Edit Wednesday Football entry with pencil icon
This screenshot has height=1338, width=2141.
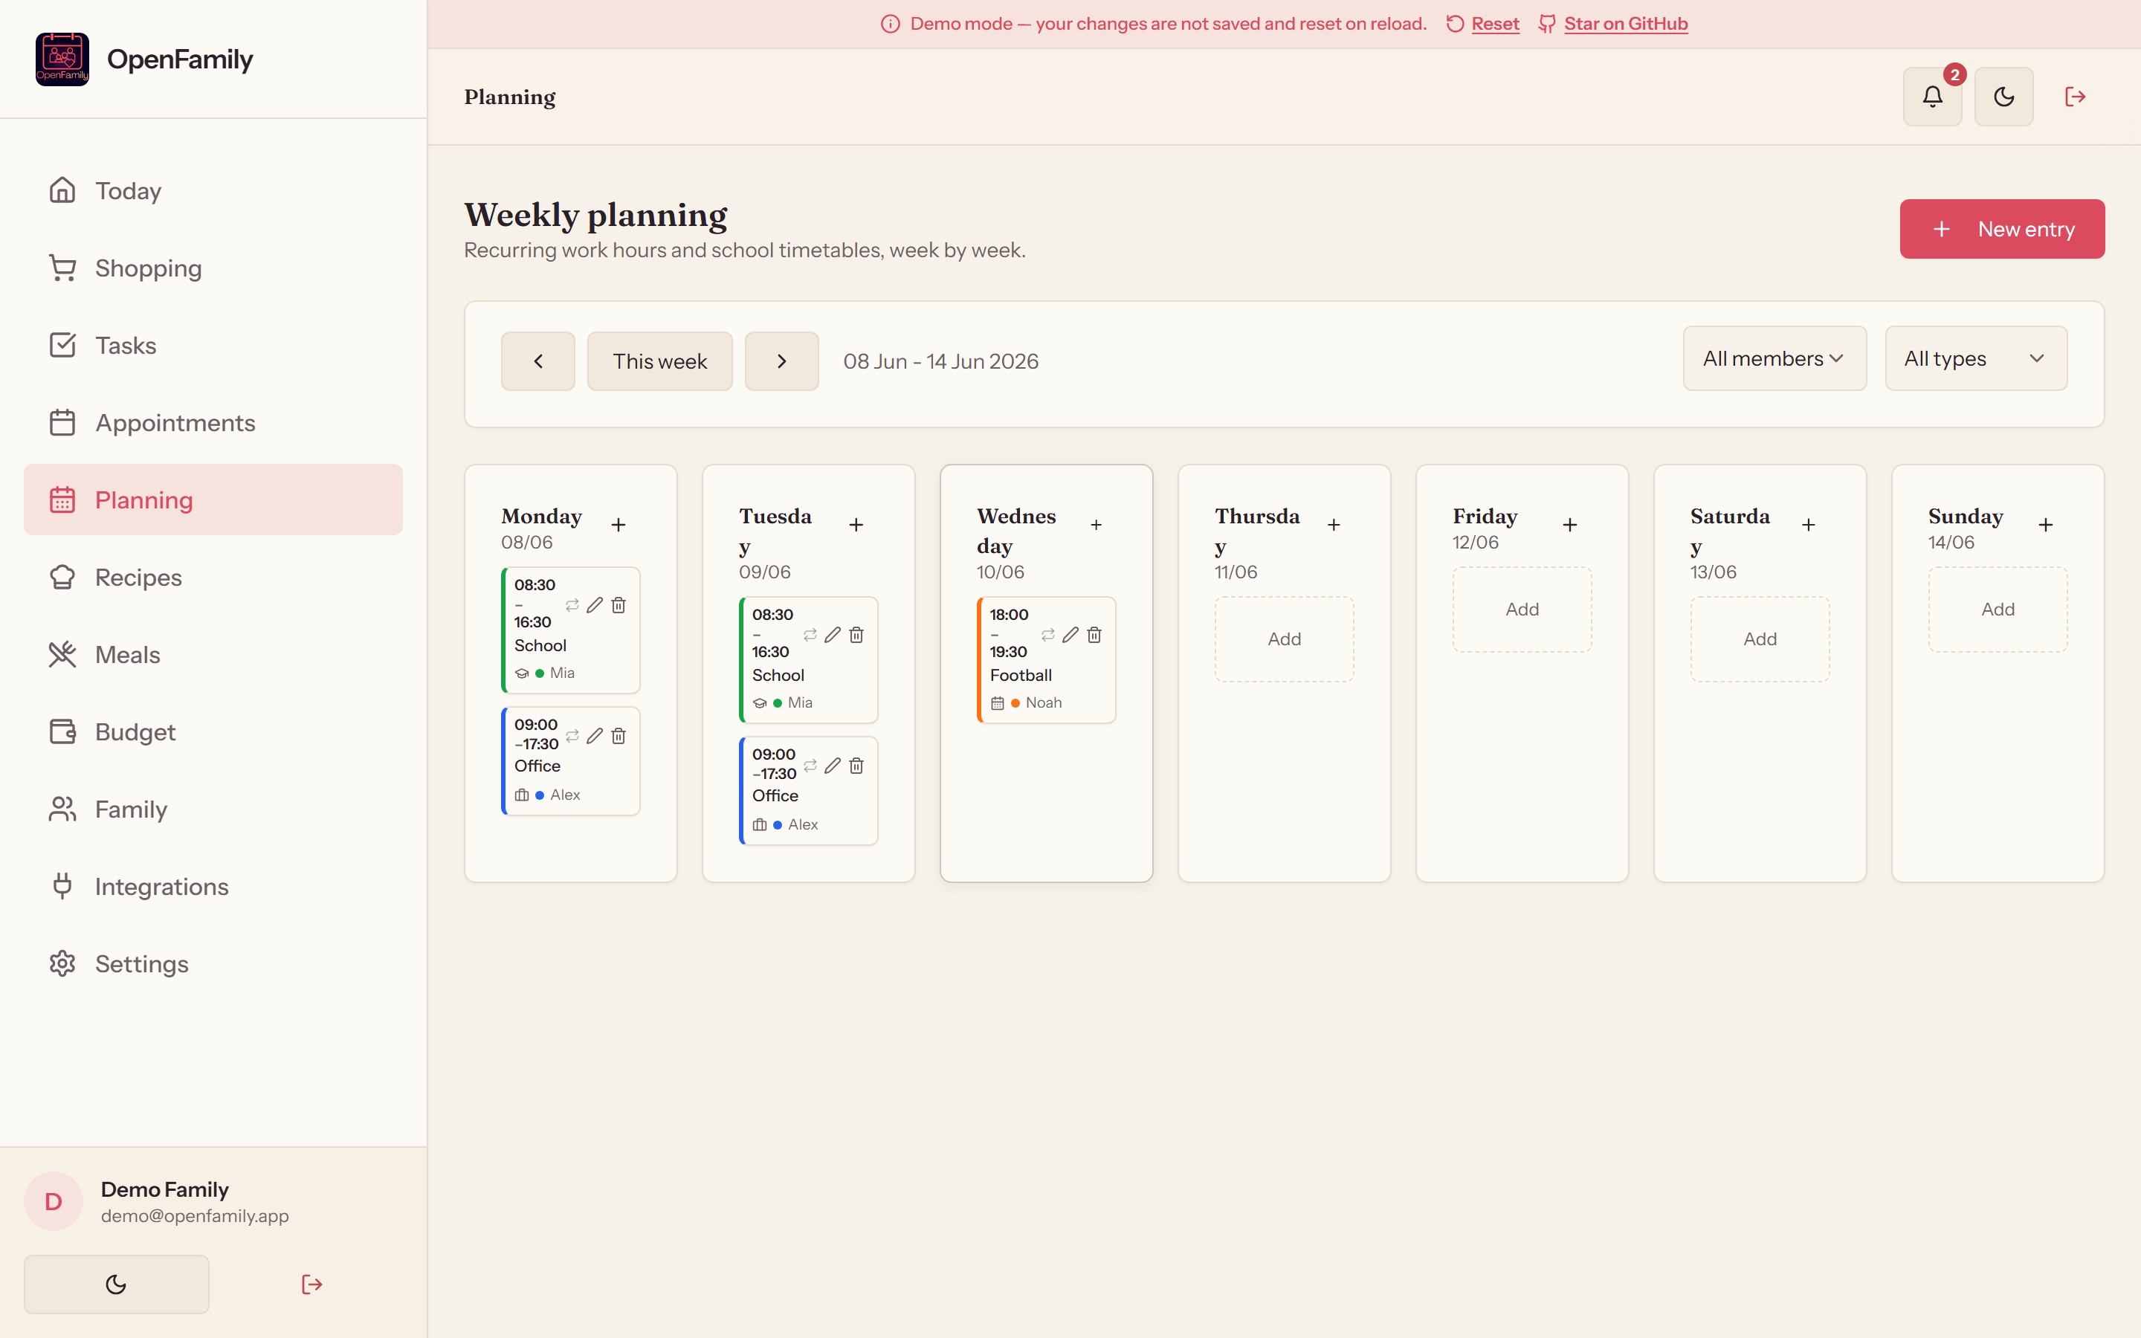pyautogui.click(x=1070, y=636)
